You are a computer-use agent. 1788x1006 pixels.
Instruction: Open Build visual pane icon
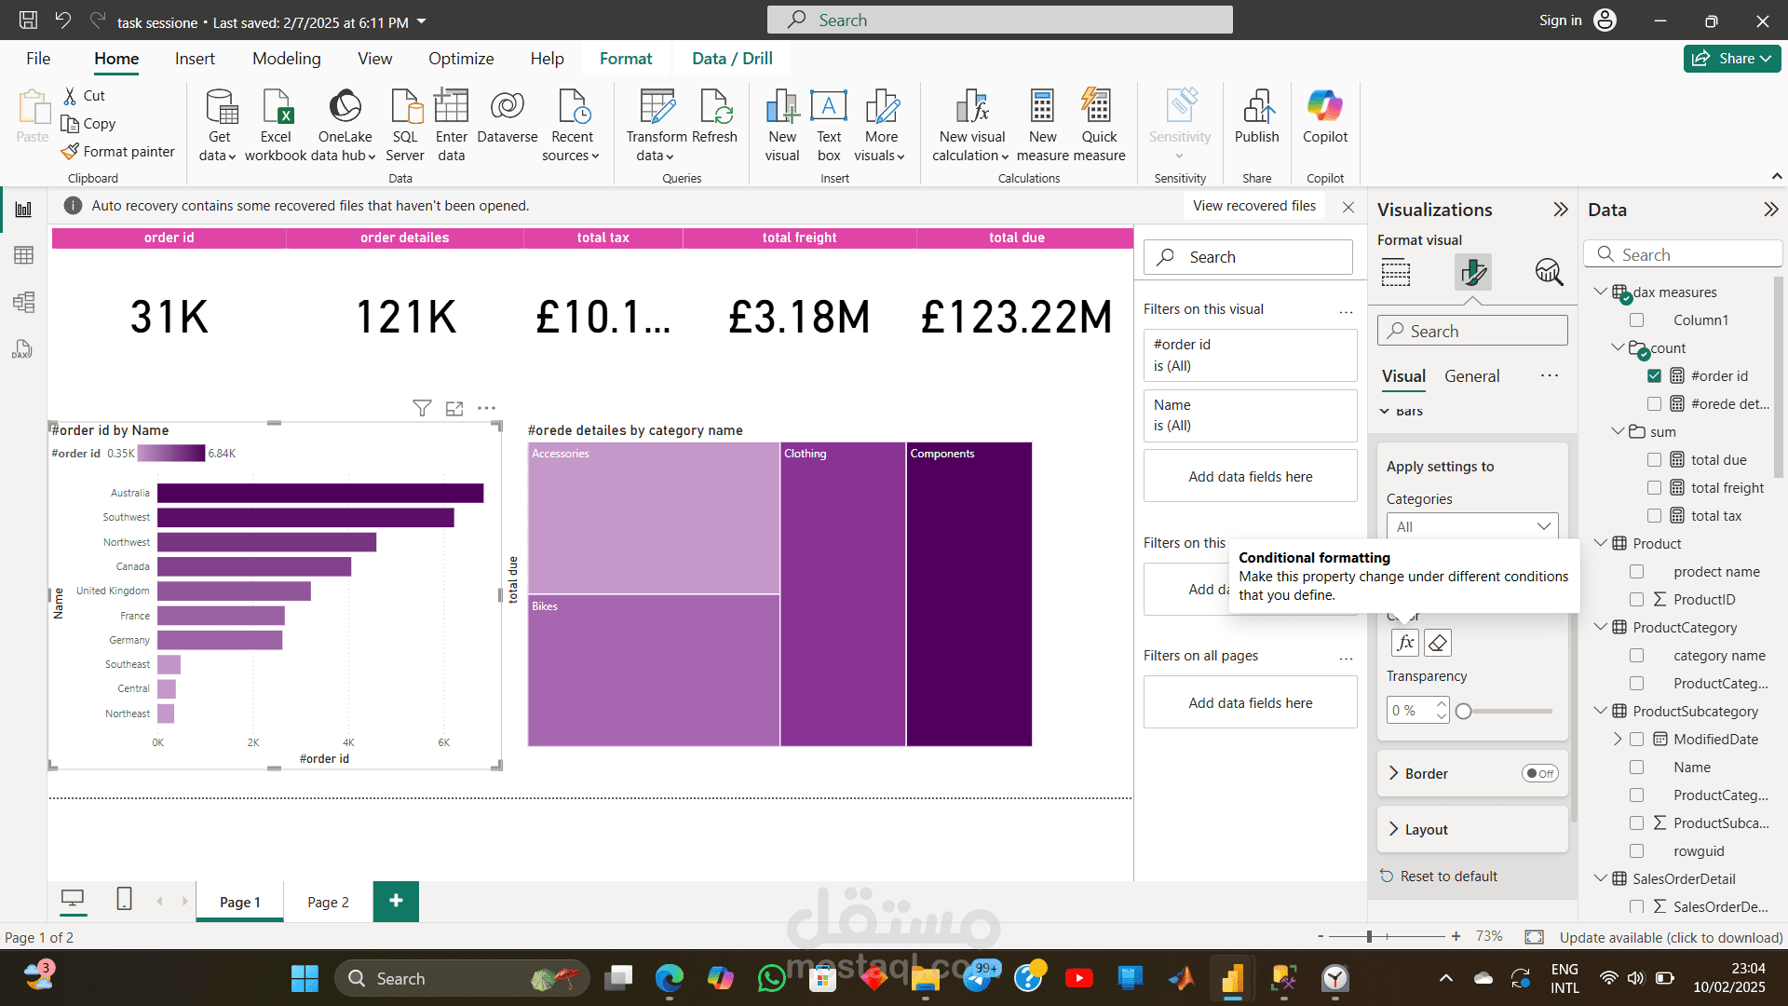[x=1395, y=273]
